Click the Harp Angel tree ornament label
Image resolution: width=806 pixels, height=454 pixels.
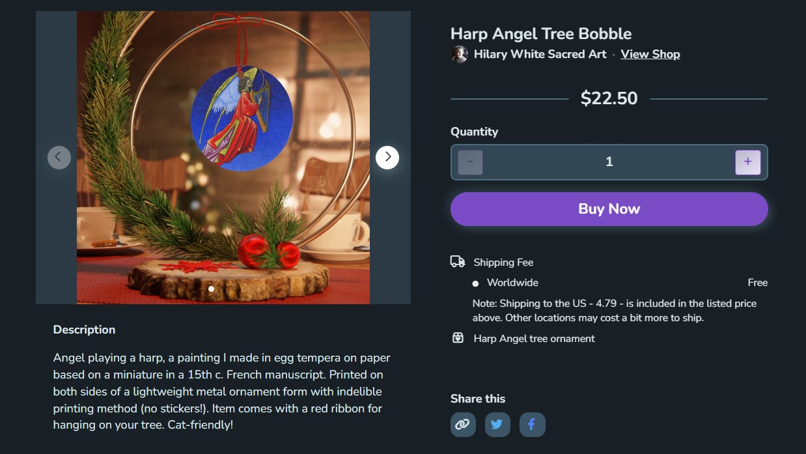(534, 339)
